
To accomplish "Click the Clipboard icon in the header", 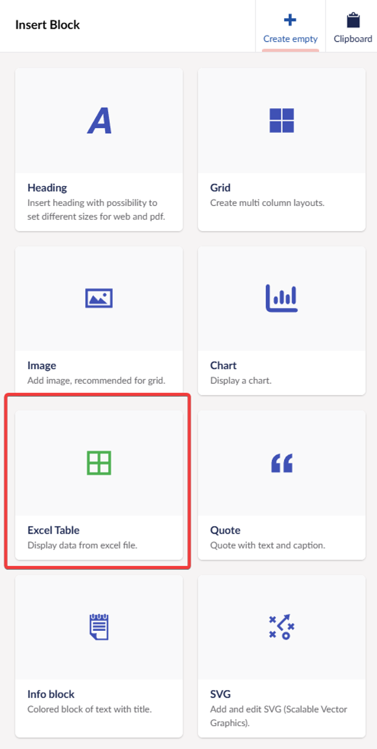I will click(x=353, y=21).
